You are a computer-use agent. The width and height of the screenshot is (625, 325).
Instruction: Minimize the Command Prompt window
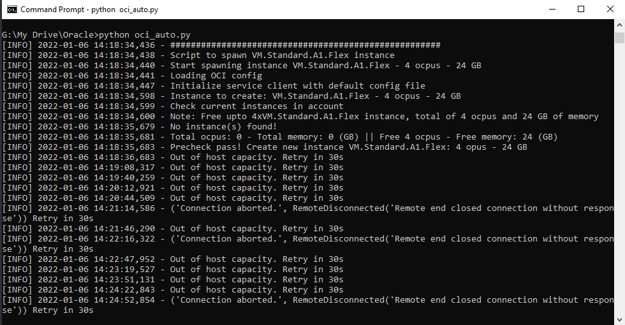point(552,9)
